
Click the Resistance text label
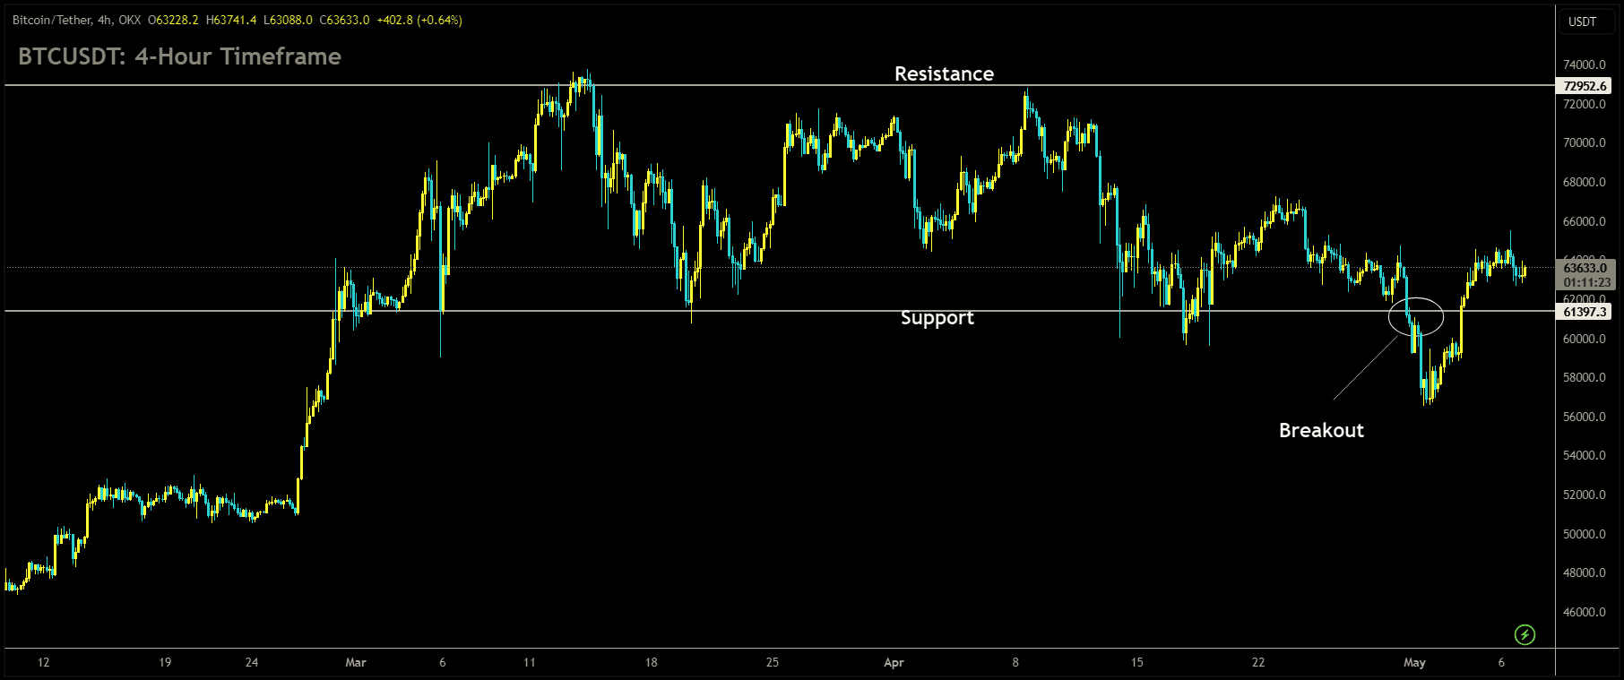[x=944, y=73]
